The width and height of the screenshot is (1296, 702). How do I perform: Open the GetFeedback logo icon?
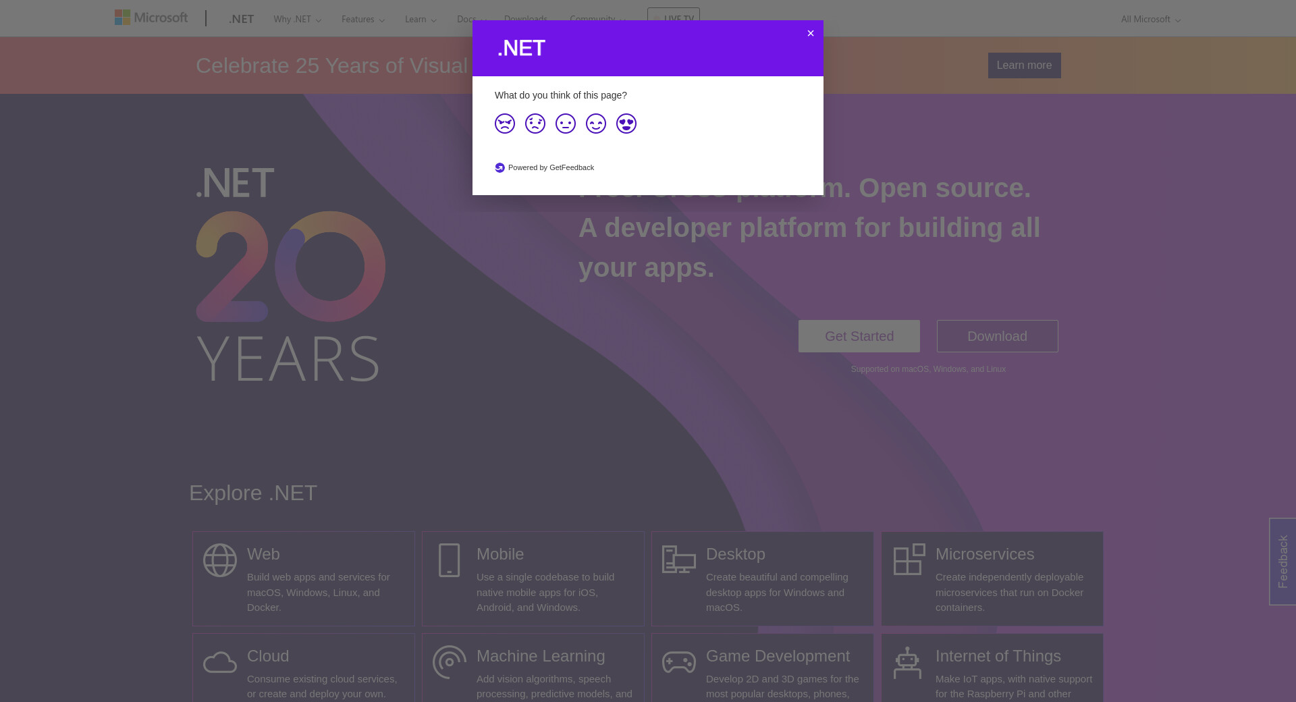500,167
